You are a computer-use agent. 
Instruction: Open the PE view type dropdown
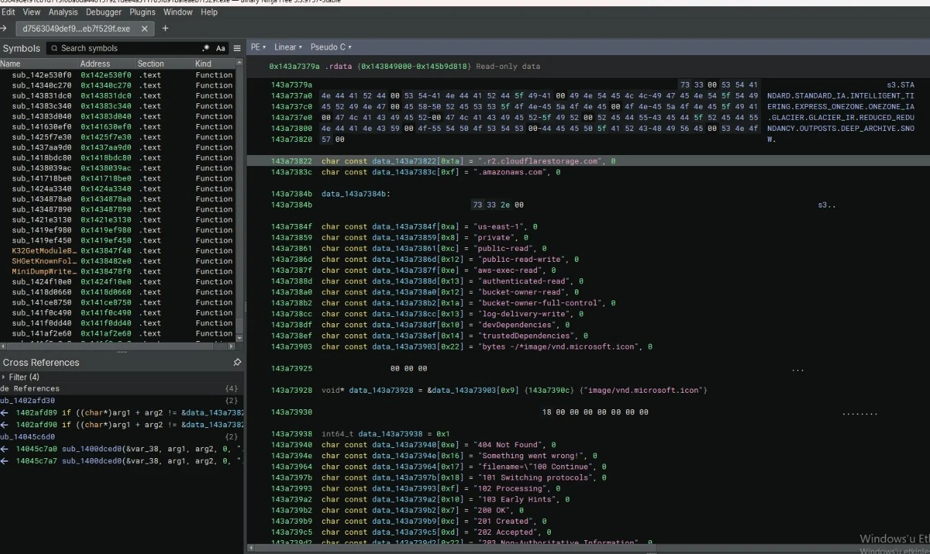point(259,48)
